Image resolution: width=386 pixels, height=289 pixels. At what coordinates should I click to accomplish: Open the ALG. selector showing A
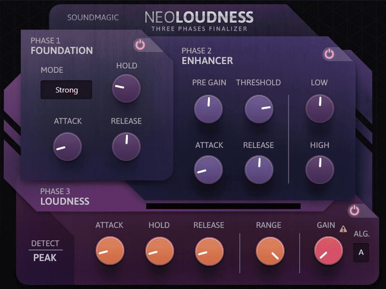point(361,252)
